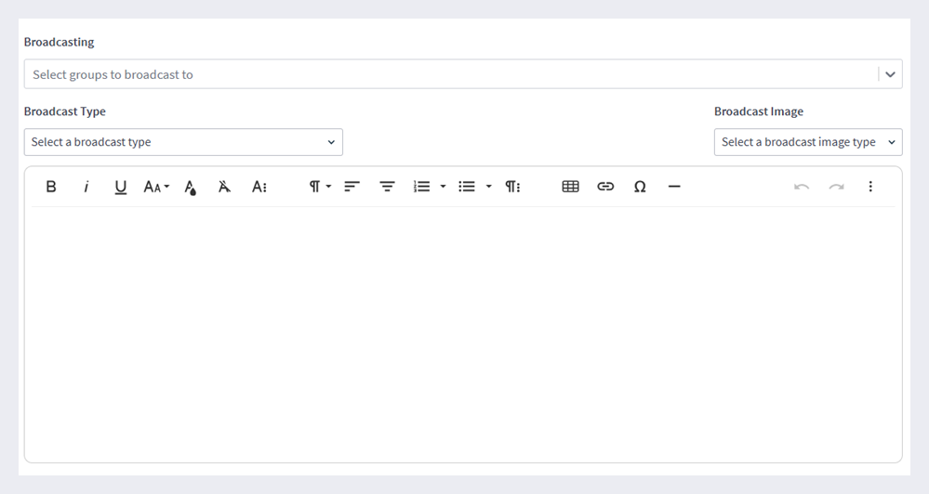929x494 pixels.
Task: Insert a link
Action: click(604, 187)
